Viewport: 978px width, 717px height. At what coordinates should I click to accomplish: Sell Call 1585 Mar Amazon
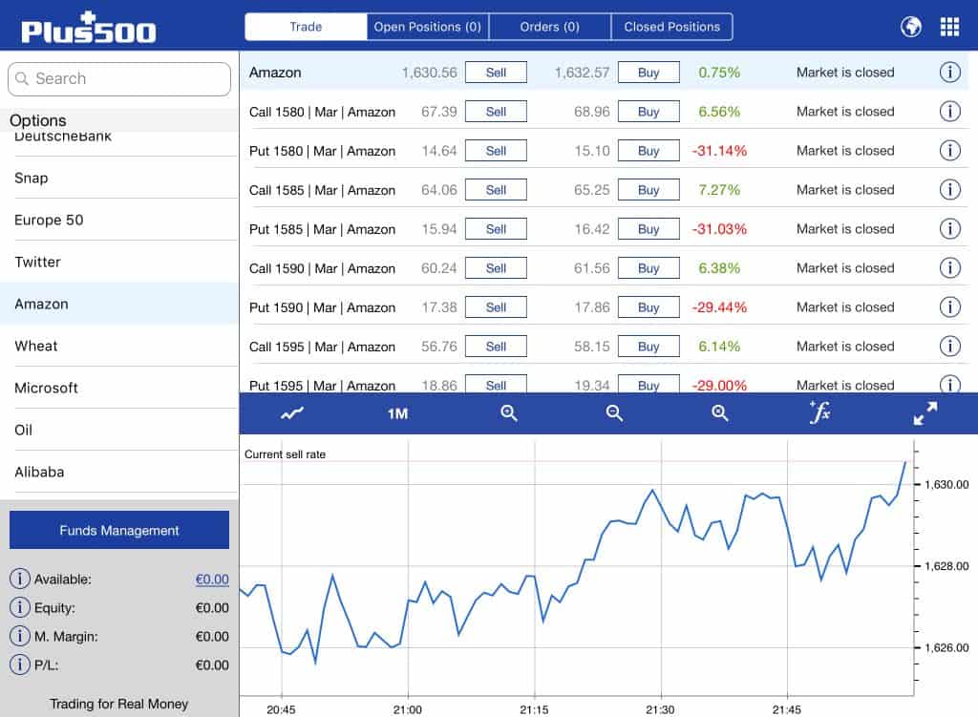(496, 190)
